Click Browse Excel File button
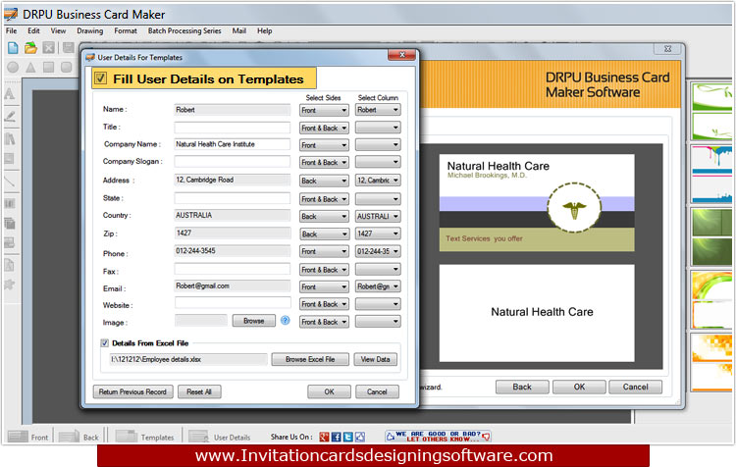Image resolution: width=736 pixels, height=467 pixels. (x=310, y=359)
